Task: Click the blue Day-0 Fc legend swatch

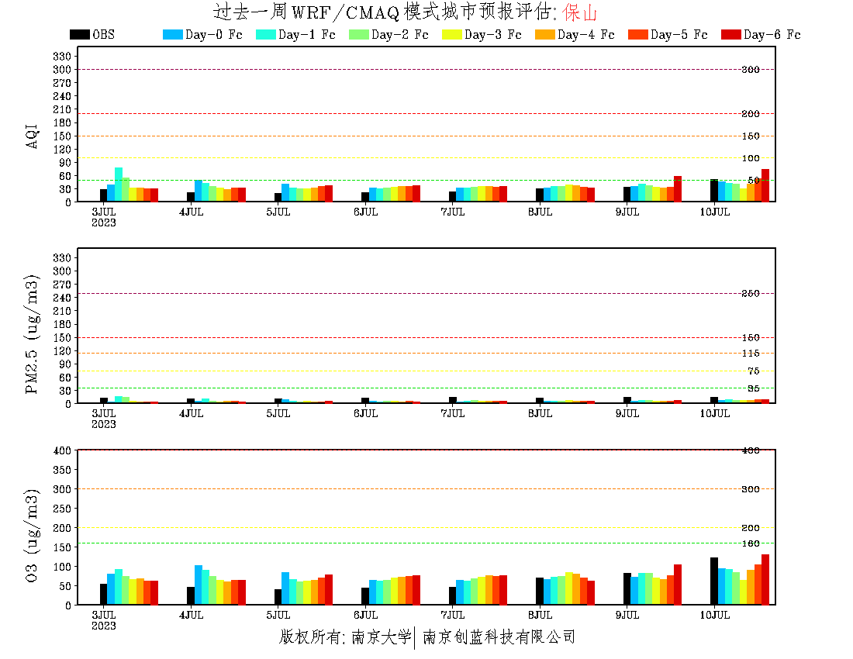Action: coord(172,34)
